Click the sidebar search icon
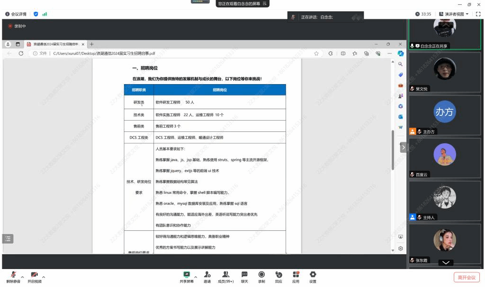485x287 pixels. 400,64
